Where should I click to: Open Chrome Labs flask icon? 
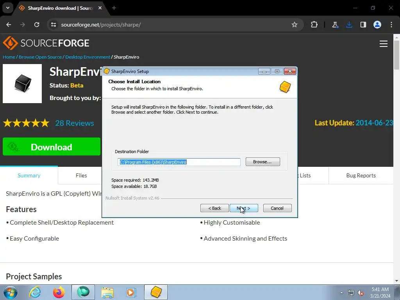tap(335, 25)
